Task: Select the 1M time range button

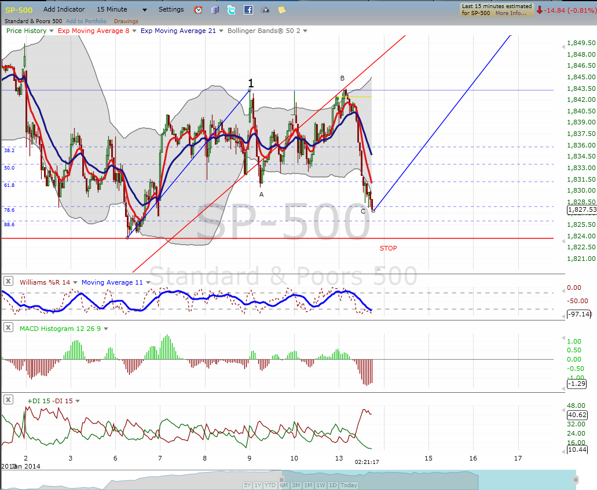Action: [x=309, y=485]
